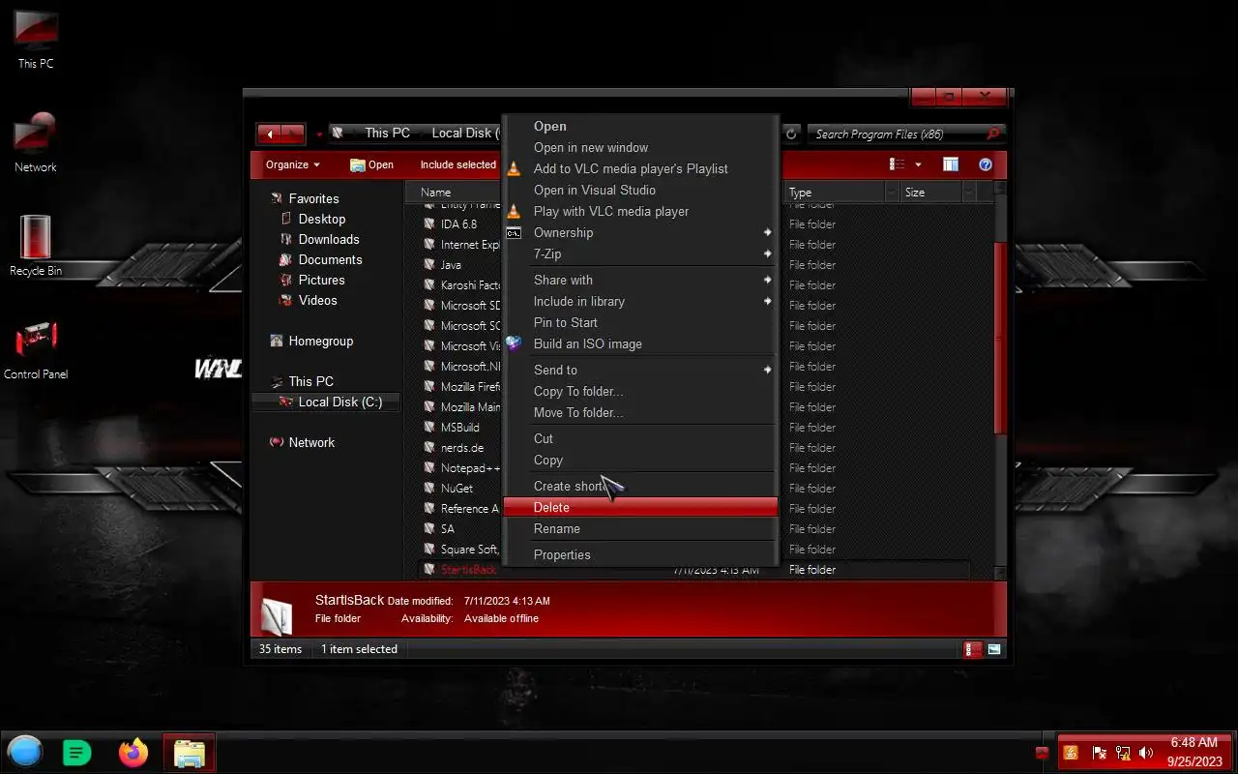Open Downloads in navigation pane
This screenshot has height=774, width=1238.
coord(328,239)
